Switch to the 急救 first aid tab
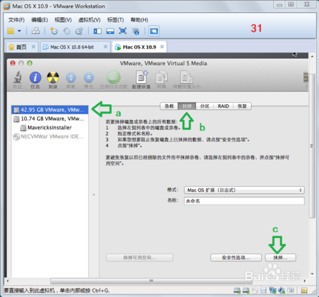Screen dimensions: 319x297 click(169, 106)
